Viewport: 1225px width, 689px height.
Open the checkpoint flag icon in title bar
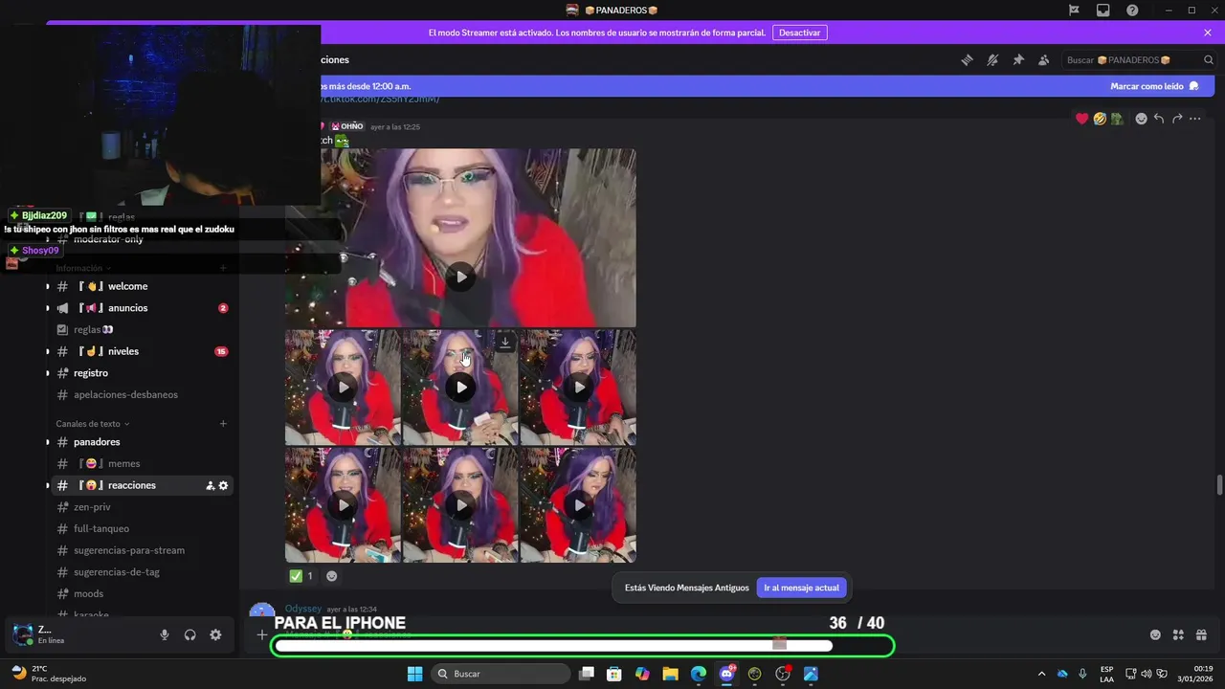coord(1074,10)
